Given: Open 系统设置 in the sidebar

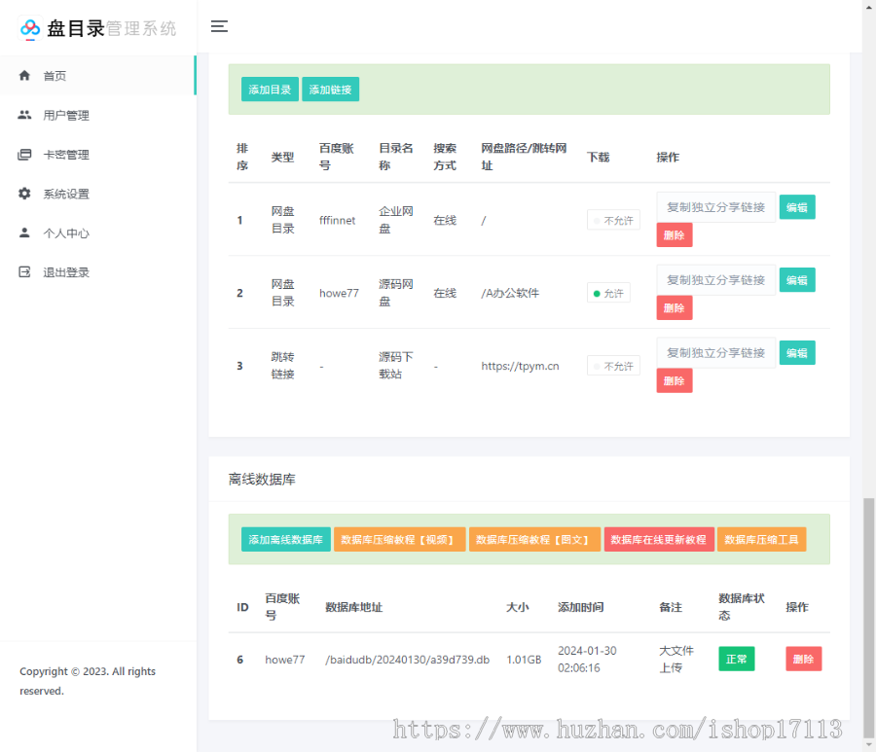Looking at the screenshot, I should (97, 194).
